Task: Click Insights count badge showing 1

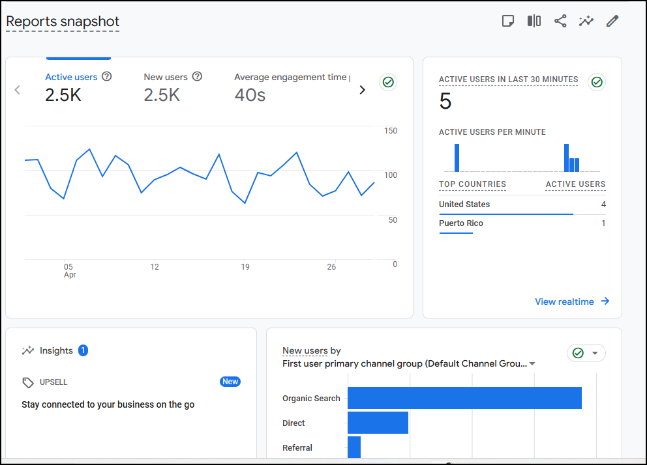Action: 83,350
